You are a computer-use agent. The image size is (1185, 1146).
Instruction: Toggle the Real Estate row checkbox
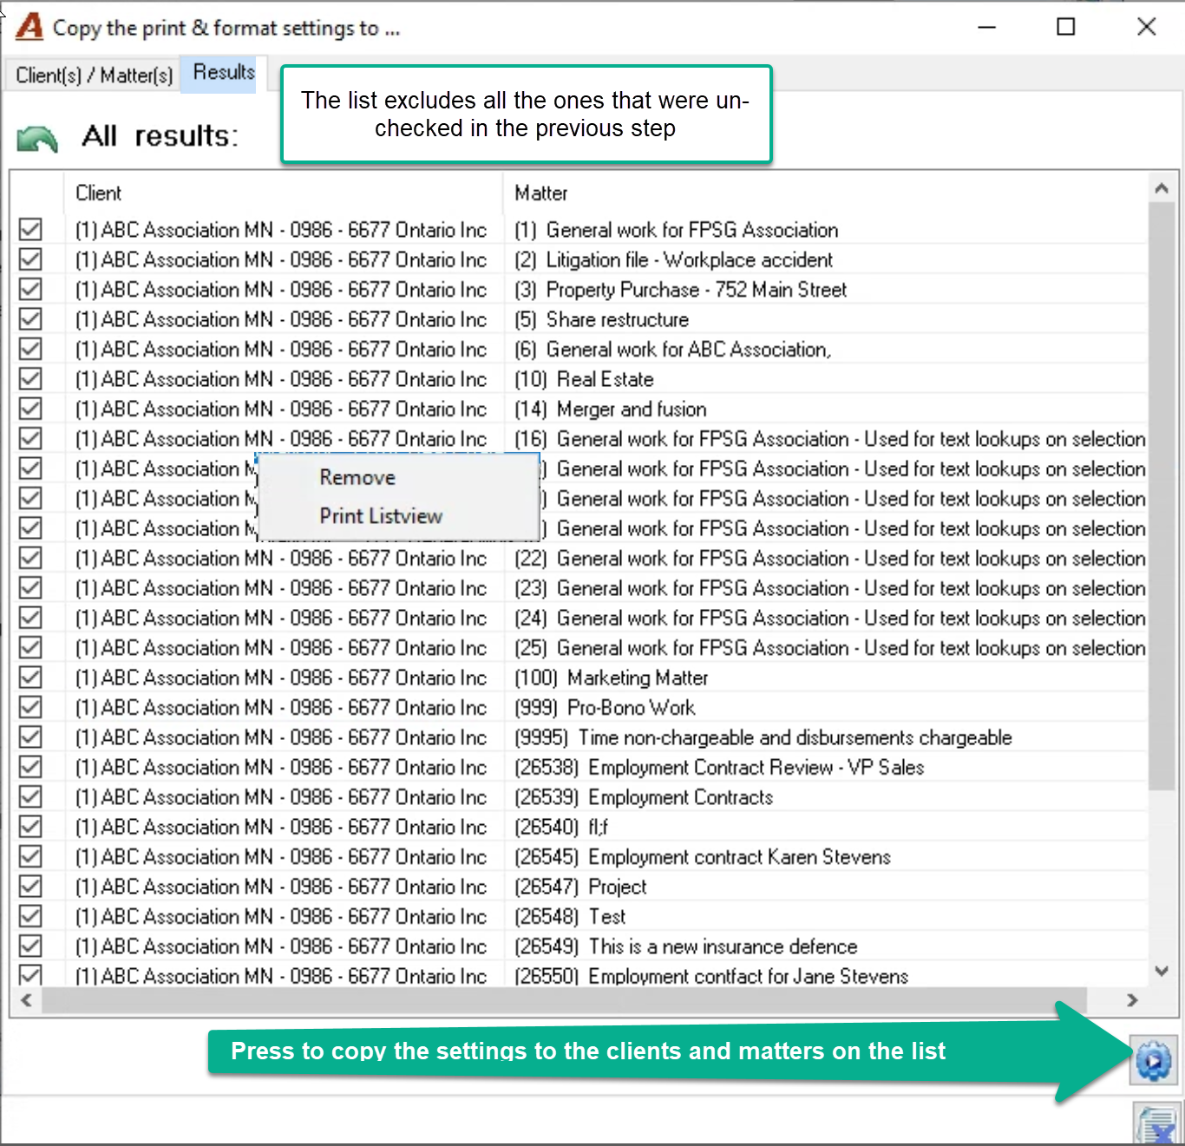click(30, 379)
